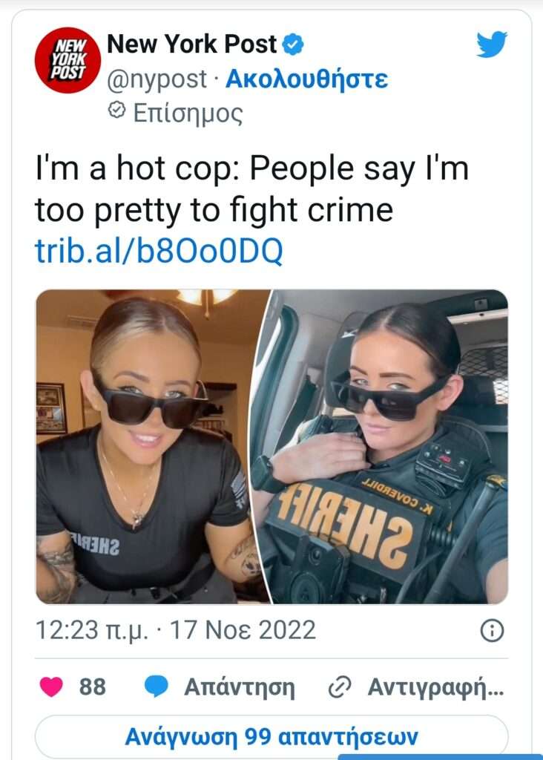Click Ανάγνωση 99 απαντήσεων button
This screenshot has height=760, width=543.
(271, 737)
